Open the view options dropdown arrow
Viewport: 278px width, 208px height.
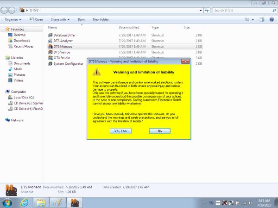pos(253,19)
